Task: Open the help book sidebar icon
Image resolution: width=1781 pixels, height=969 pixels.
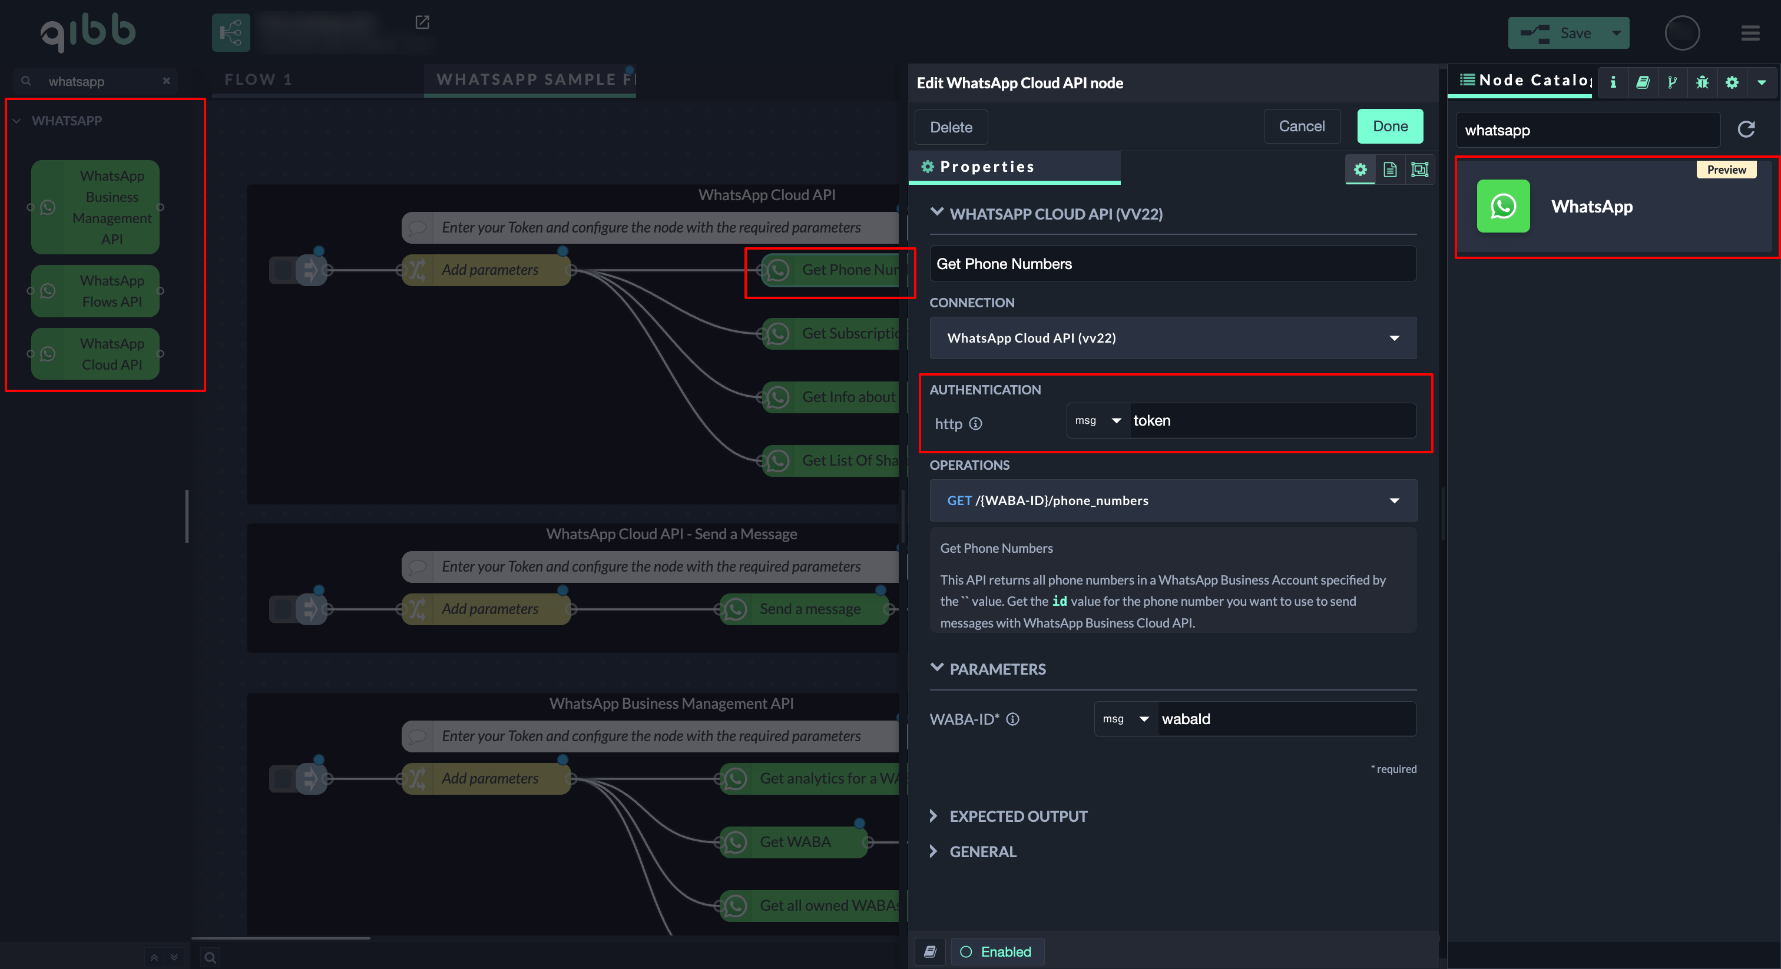Action: click(x=1643, y=82)
